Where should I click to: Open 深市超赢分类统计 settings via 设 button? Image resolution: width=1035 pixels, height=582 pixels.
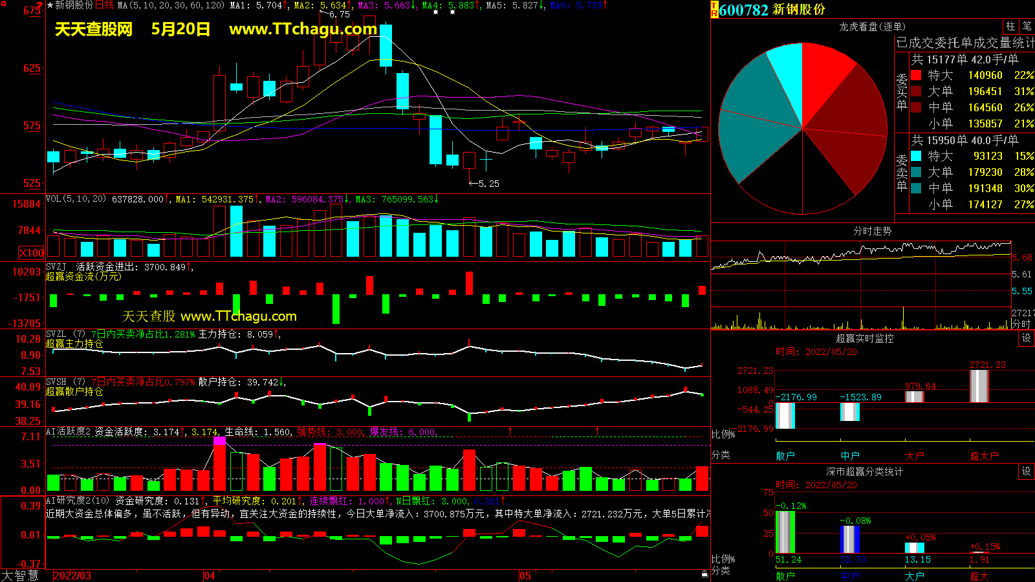point(1026,471)
